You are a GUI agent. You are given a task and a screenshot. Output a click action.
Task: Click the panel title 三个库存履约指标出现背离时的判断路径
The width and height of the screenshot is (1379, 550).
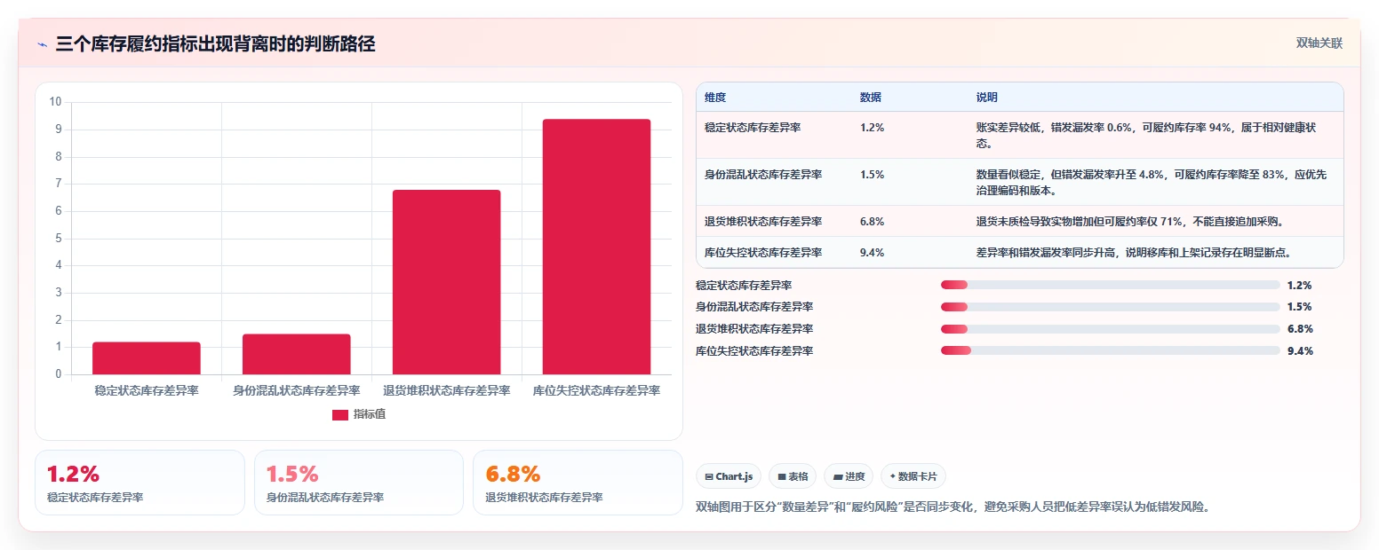[x=215, y=44]
